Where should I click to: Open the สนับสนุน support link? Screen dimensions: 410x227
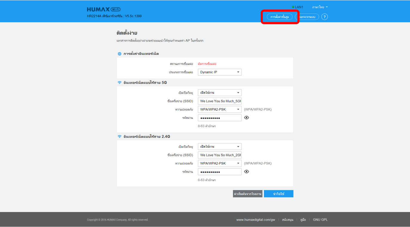coord(288,220)
